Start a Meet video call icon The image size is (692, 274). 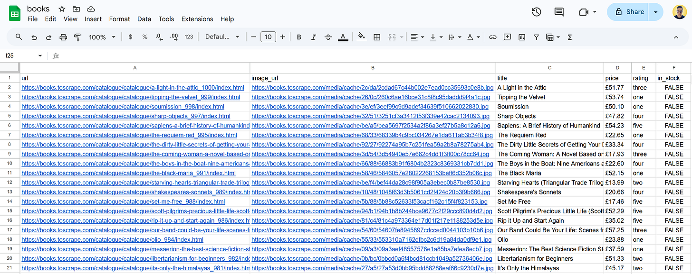(x=584, y=12)
